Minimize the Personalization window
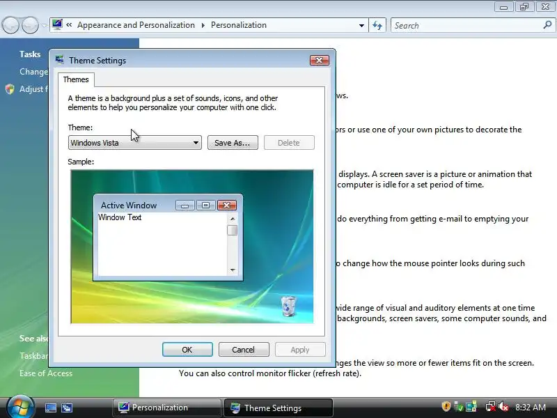The image size is (557, 418). [503, 7]
